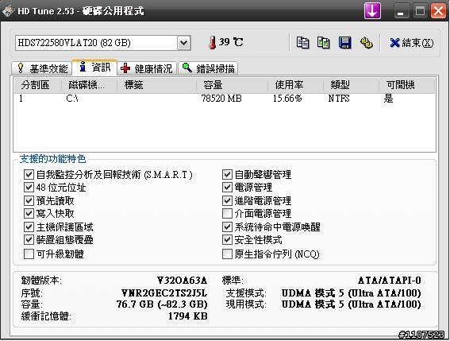Click the 容量 column header
Image resolution: width=450 pixels, height=341 pixels.
(x=233, y=85)
